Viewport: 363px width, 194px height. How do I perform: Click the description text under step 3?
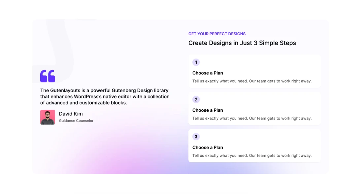pos(252,155)
